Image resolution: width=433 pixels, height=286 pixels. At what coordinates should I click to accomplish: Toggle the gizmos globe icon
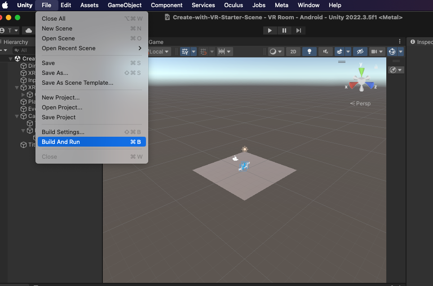tap(392, 52)
